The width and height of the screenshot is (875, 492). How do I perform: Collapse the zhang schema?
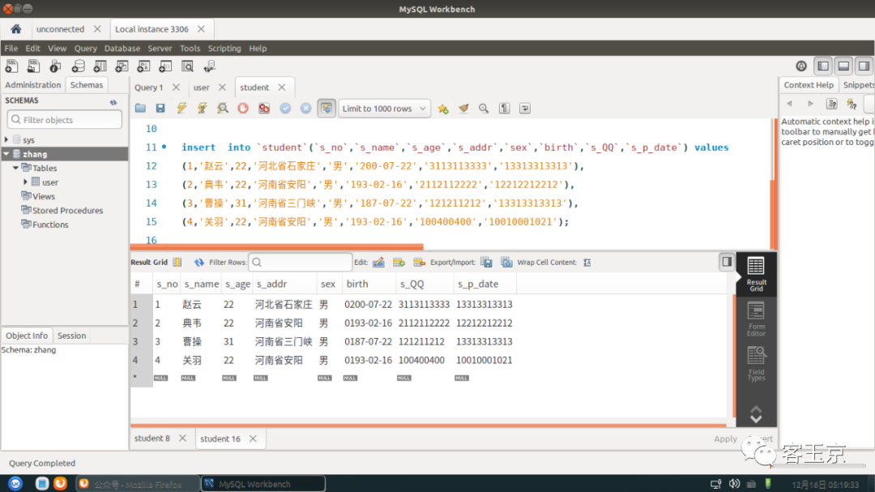tap(6, 153)
